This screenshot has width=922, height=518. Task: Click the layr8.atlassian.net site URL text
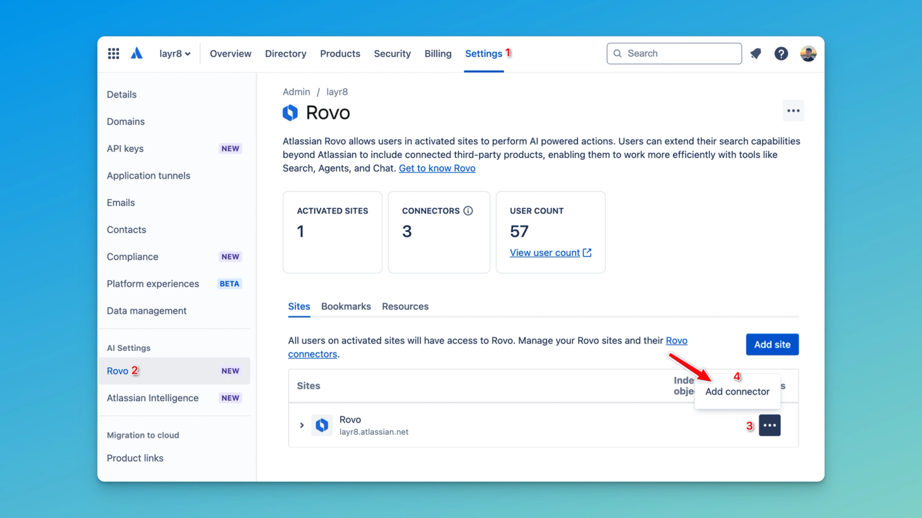click(374, 432)
